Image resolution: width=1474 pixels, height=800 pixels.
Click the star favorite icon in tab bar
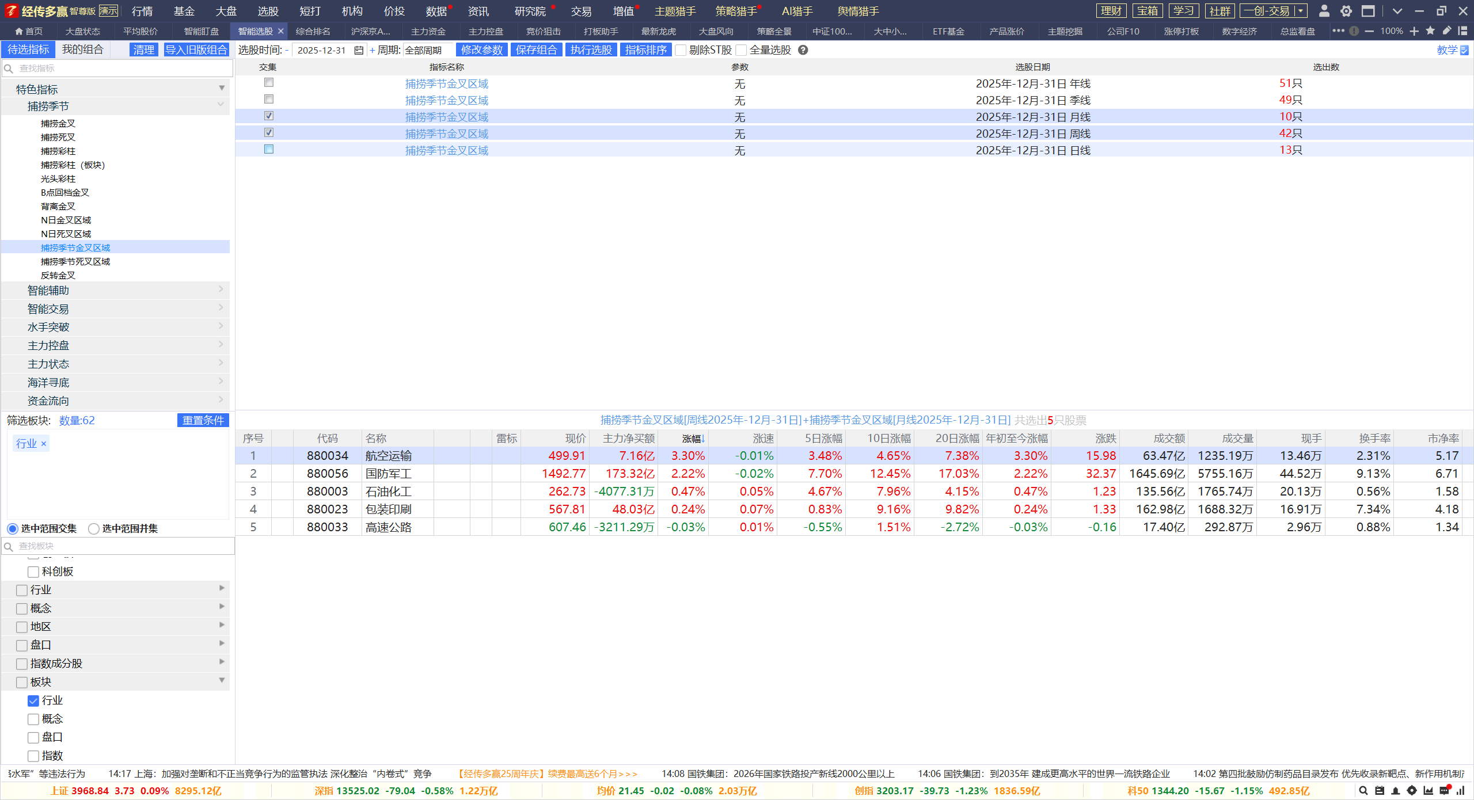pos(1430,31)
